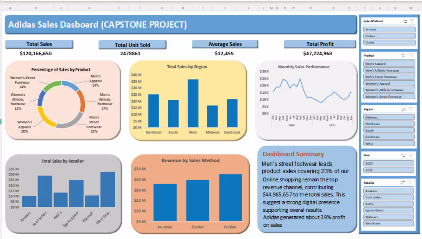
Task: Select Men's Athletic Footwear slicer item
Action: pos(389,70)
